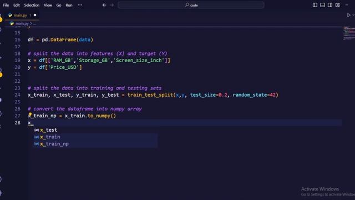Open run options dropdown beside play icon
This screenshot has width=355, height=200.
(353, 15)
